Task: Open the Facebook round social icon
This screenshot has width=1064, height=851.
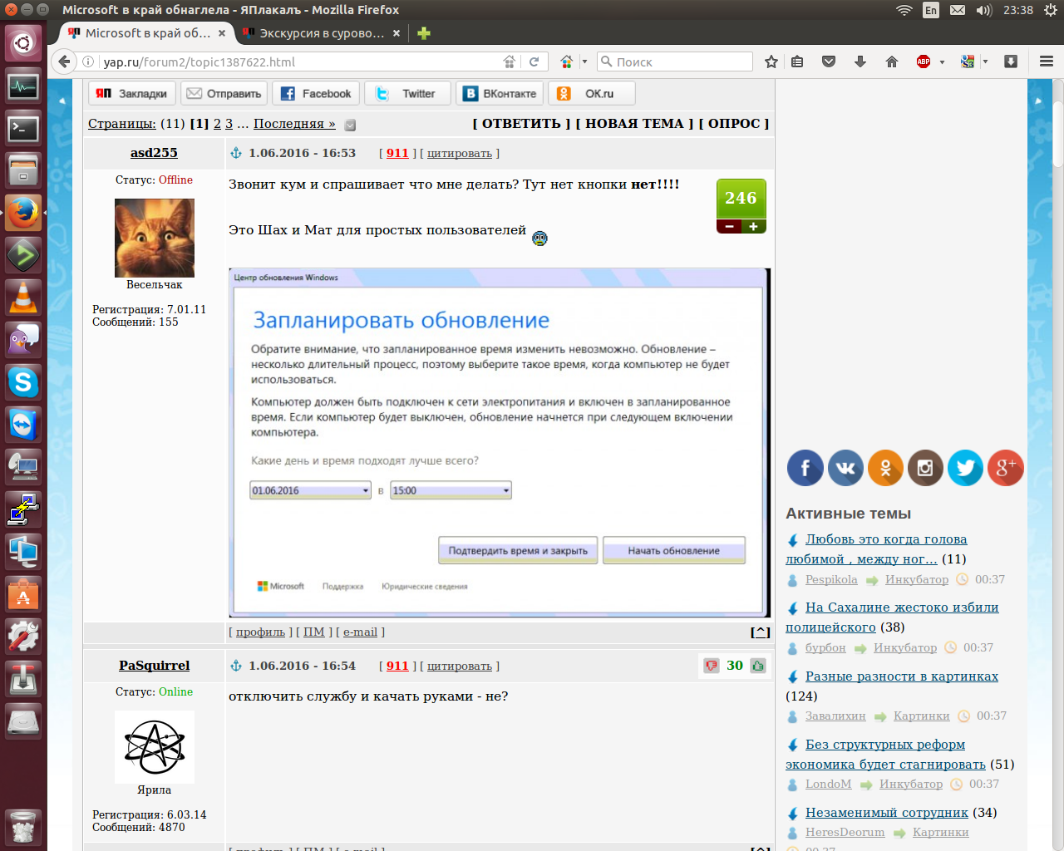Action: click(805, 468)
